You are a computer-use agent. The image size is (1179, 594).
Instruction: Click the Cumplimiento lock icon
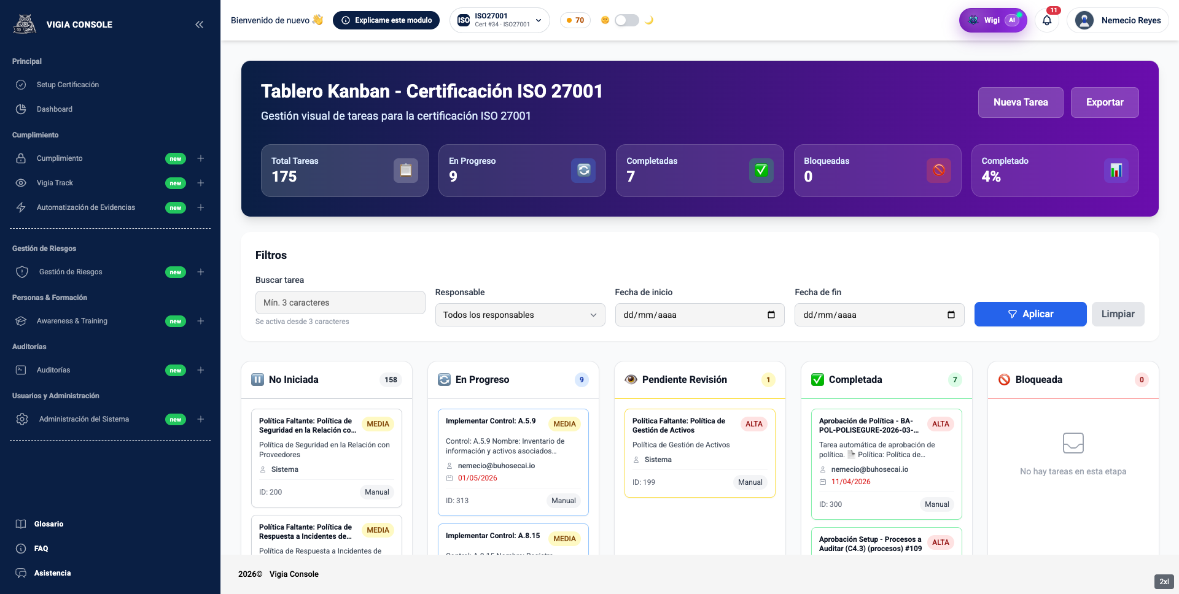(x=21, y=158)
